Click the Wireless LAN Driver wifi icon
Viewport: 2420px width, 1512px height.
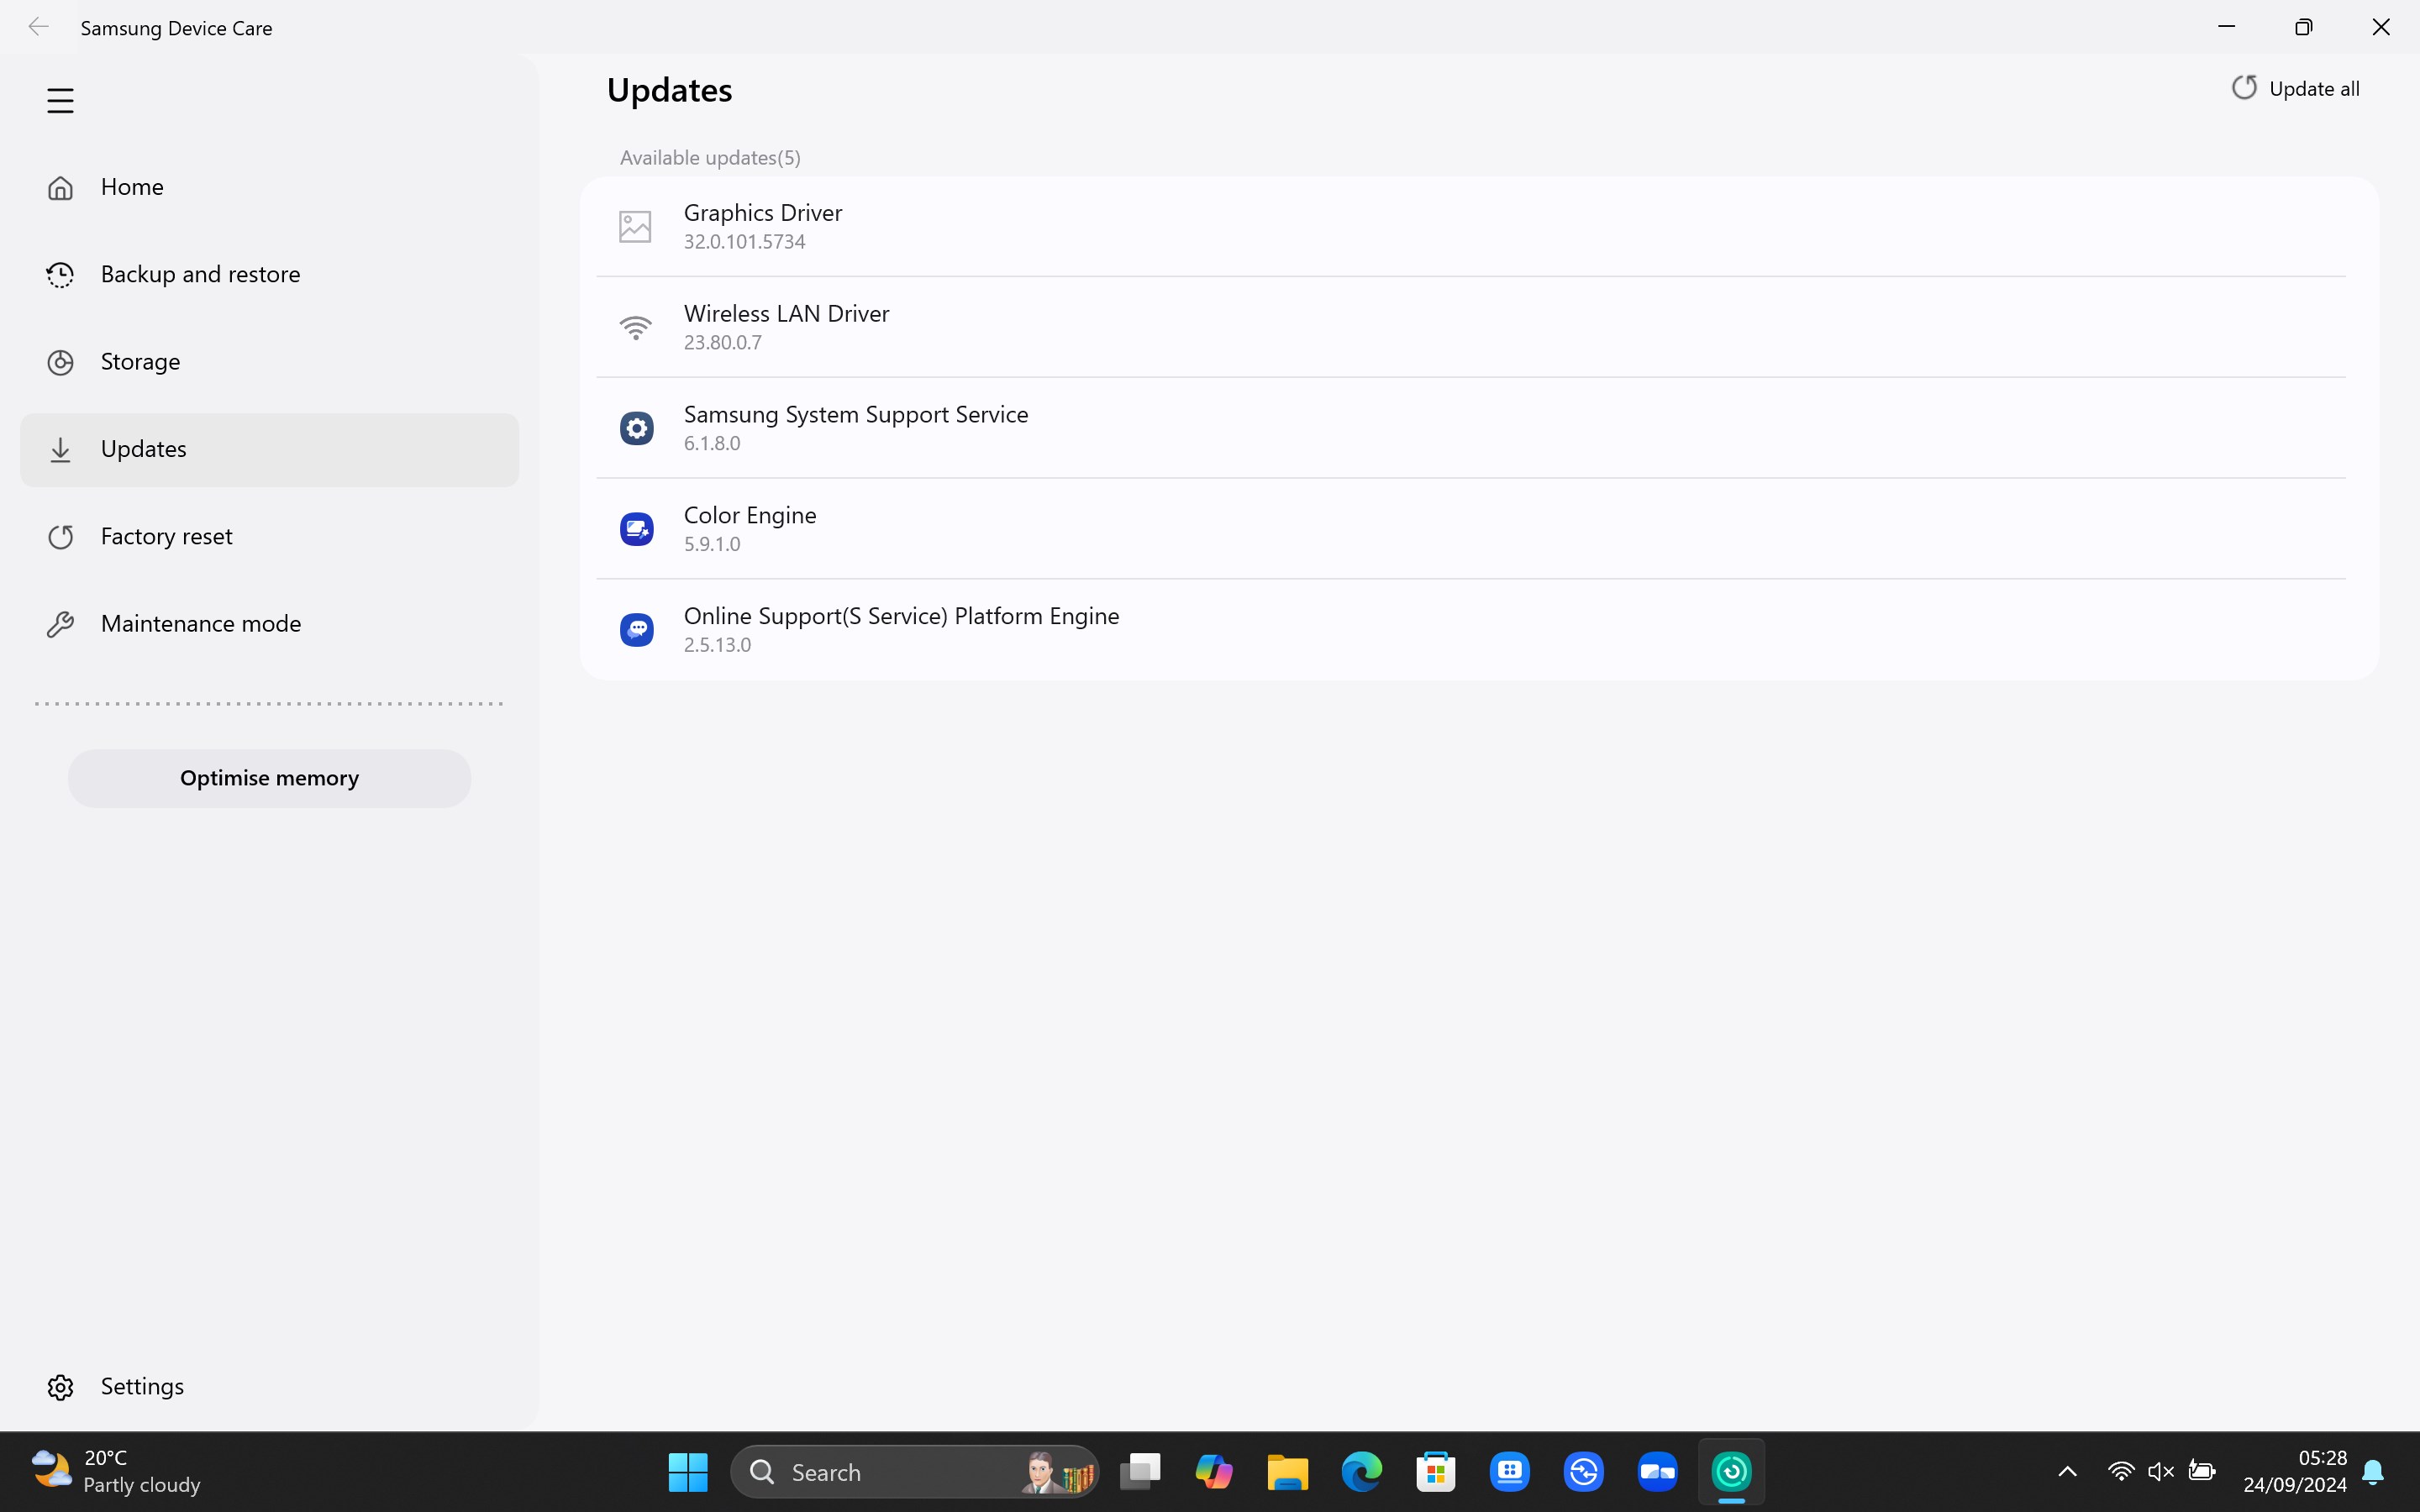pos(636,327)
